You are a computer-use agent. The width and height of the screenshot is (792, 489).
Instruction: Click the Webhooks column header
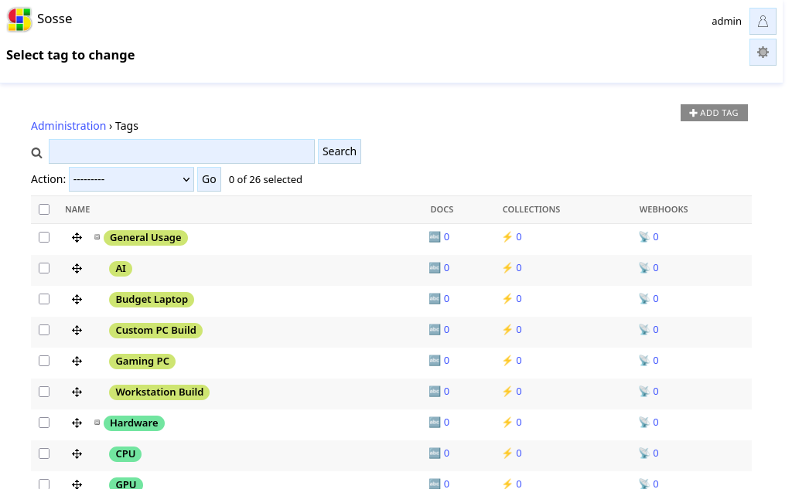tap(663, 209)
